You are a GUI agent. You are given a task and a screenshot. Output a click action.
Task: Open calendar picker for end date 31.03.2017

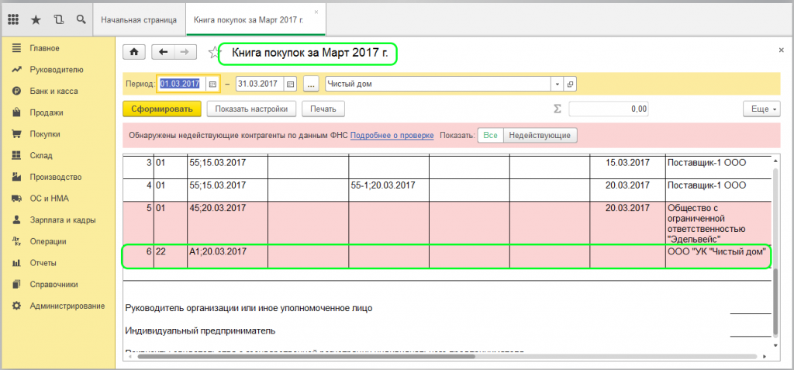290,84
